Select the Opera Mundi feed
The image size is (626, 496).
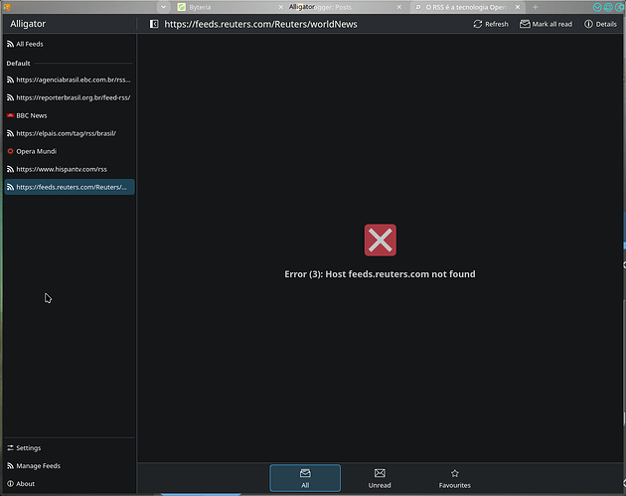coord(38,151)
